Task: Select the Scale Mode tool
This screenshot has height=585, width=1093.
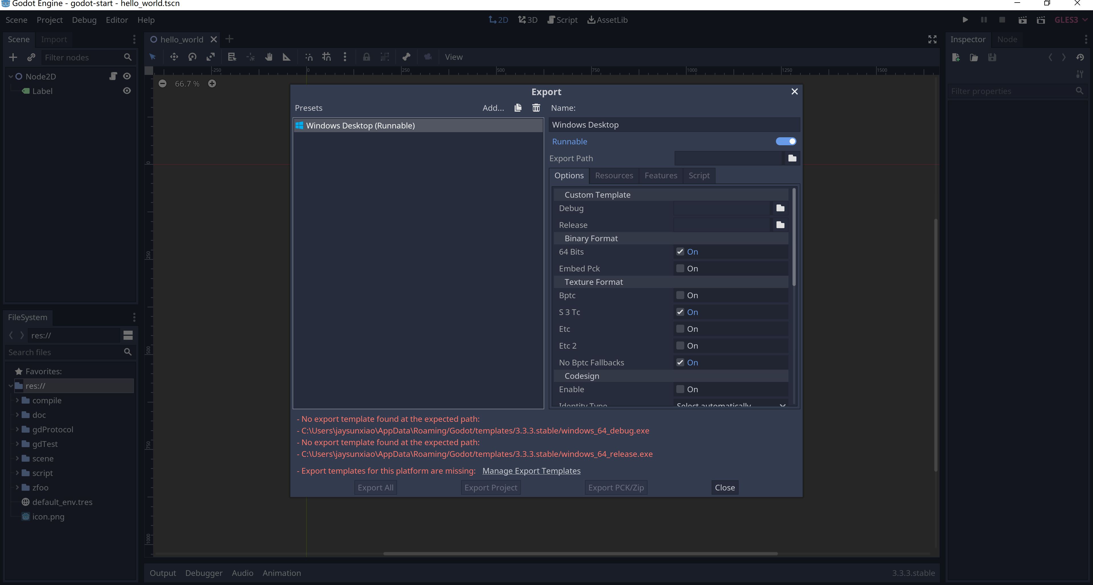Action: click(x=210, y=57)
